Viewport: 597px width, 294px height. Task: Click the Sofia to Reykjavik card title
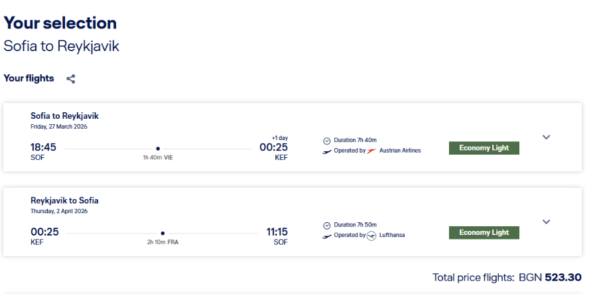[64, 115]
